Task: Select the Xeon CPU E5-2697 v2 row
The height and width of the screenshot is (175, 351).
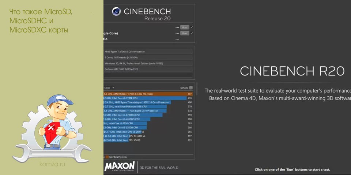Action: [x=148, y=132]
